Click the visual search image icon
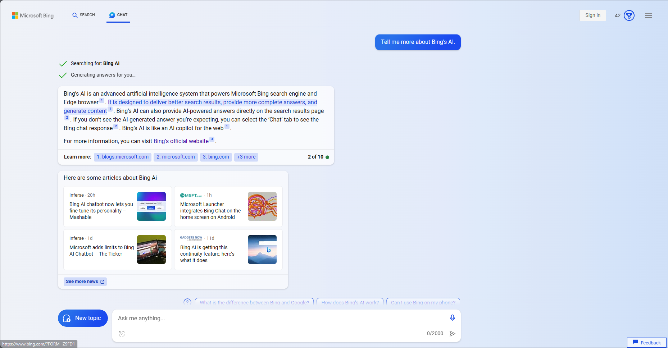The image size is (668, 348). pos(122,334)
